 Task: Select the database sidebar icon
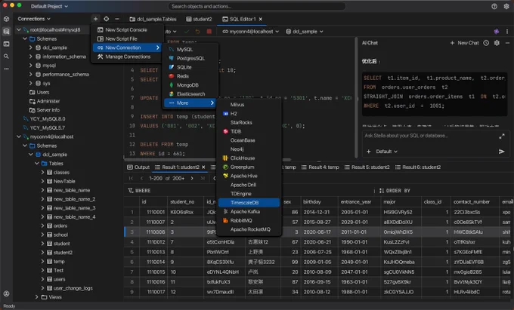coord(6,32)
